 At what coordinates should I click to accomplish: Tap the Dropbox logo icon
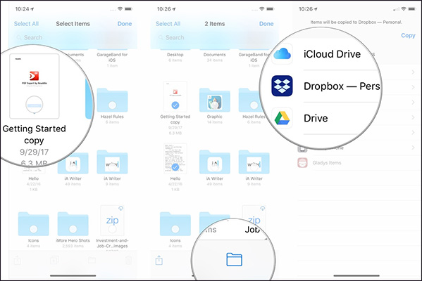(x=282, y=86)
